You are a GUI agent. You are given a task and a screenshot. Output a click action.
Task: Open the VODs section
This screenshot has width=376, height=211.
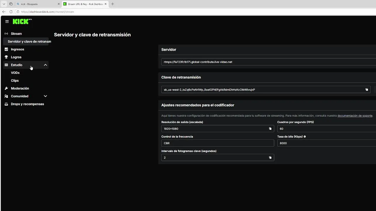click(15, 73)
